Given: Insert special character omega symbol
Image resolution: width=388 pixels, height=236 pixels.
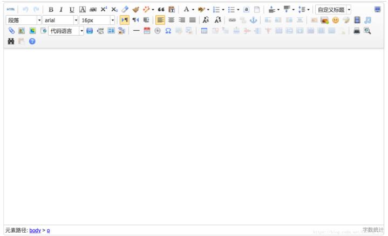Looking at the screenshot, I should pyautogui.click(x=168, y=31).
